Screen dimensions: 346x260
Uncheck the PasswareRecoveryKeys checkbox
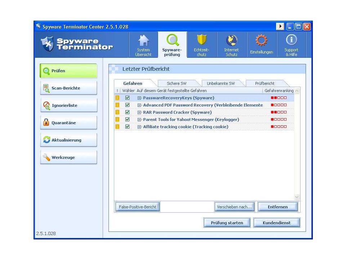(x=127, y=98)
